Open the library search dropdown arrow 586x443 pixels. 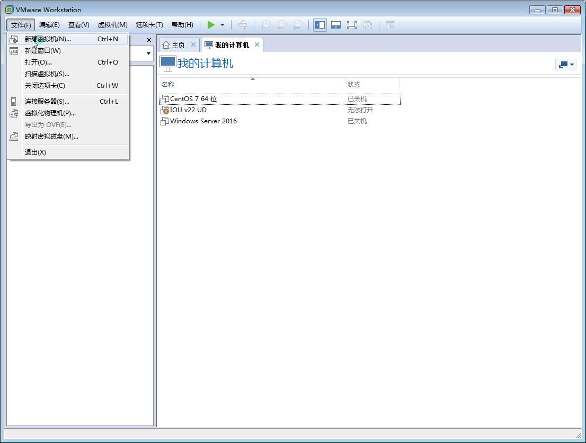click(148, 53)
